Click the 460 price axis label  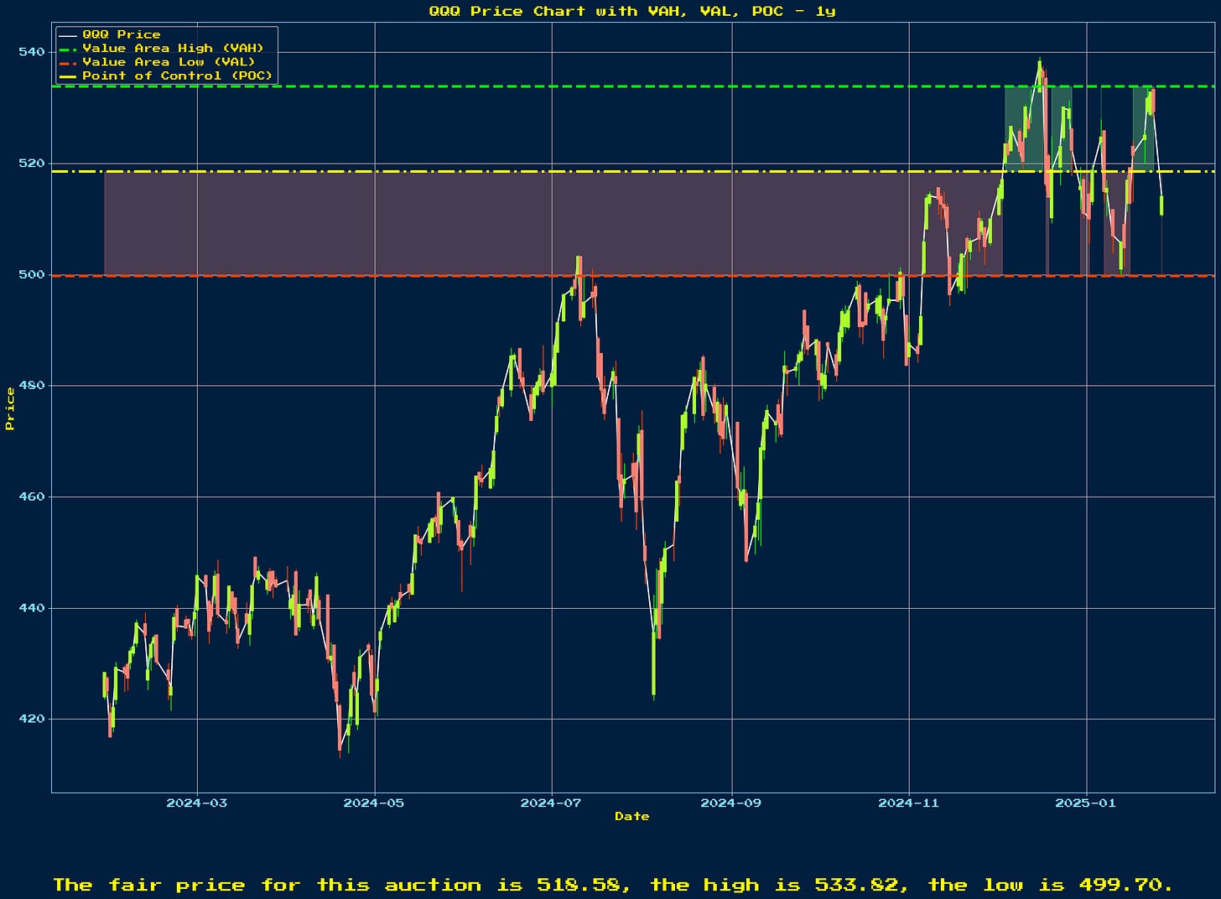pyautogui.click(x=30, y=496)
